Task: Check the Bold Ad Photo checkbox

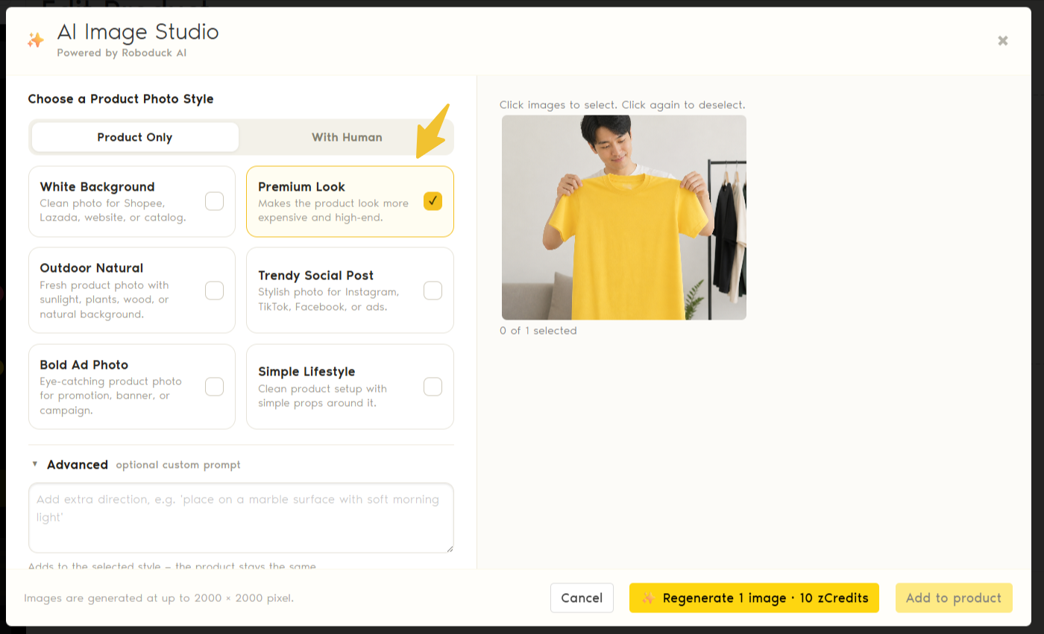Action: pos(214,387)
